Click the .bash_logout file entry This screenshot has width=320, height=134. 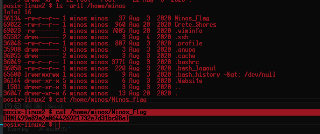pyautogui.click(x=195, y=68)
